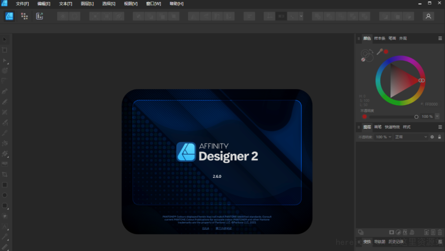Switch to the 外观 tab
Screen dimensions: 445x251
point(403,38)
